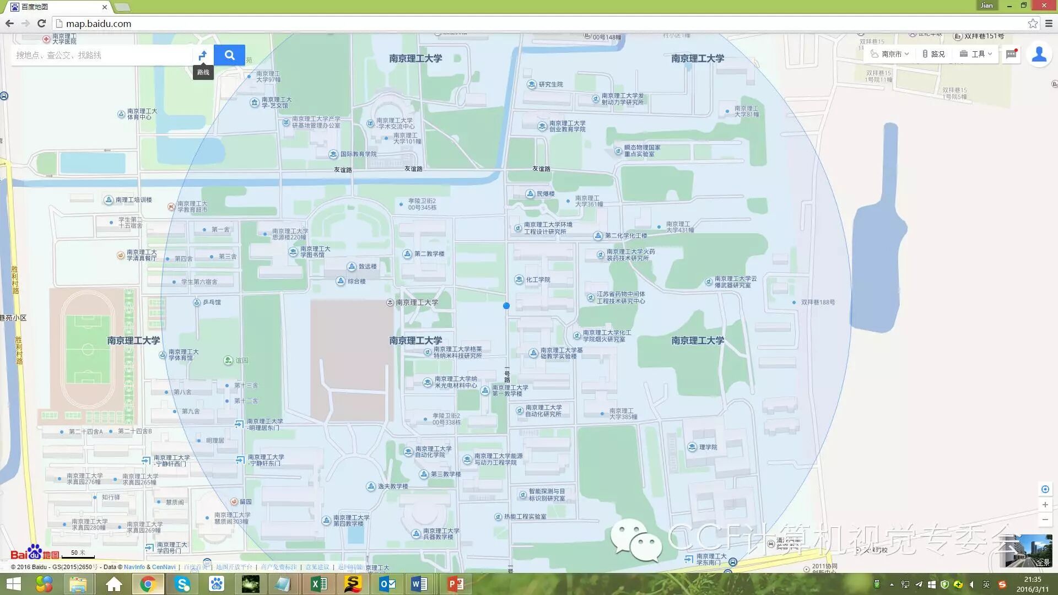This screenshot has height=595, width=1058.
Task: Reload the page in the browser
Action: coord(41,24)
